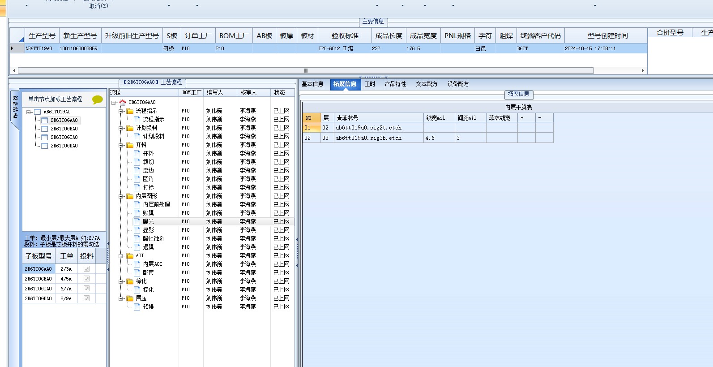Click the document icon next to 打标
Viewport: 713px width, 367px height.
pos(137,187)
